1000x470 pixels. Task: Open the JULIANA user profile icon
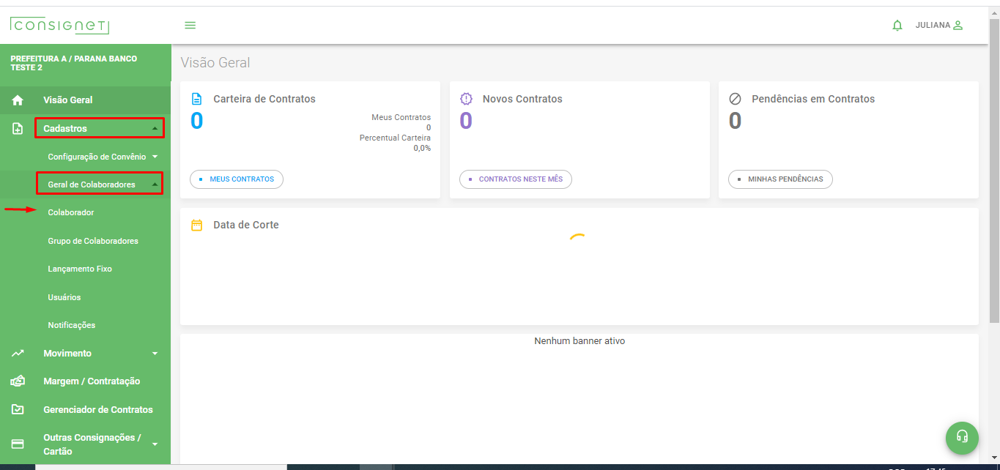pyautogui.click(x=958, y=25)
